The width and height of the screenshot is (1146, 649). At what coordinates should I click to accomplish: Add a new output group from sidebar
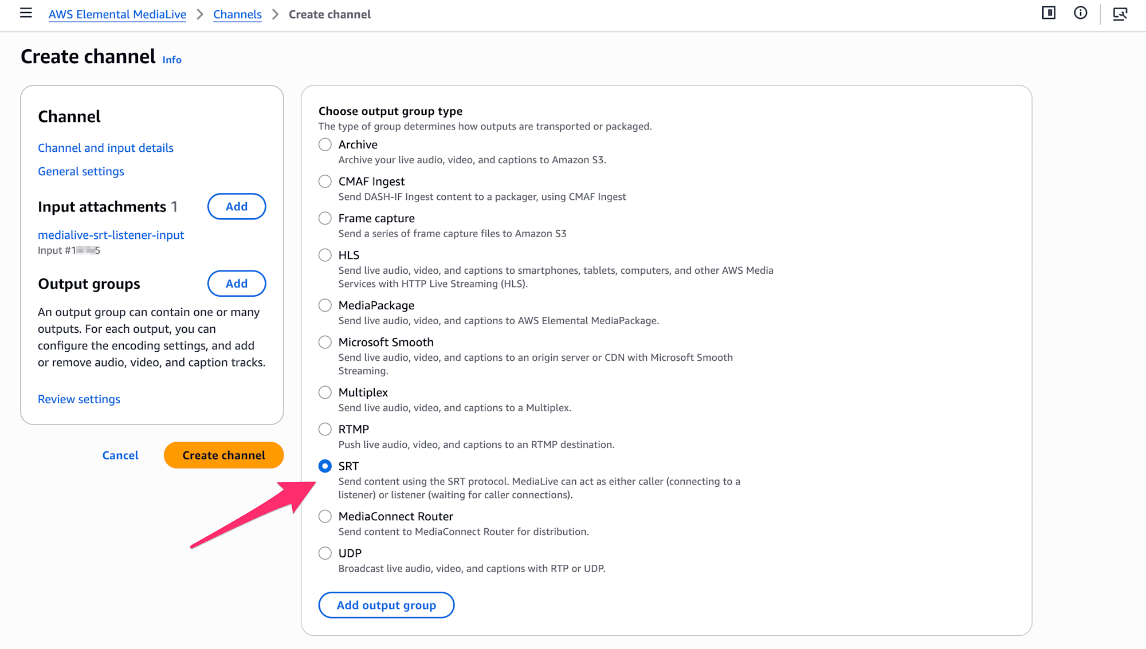237,284
